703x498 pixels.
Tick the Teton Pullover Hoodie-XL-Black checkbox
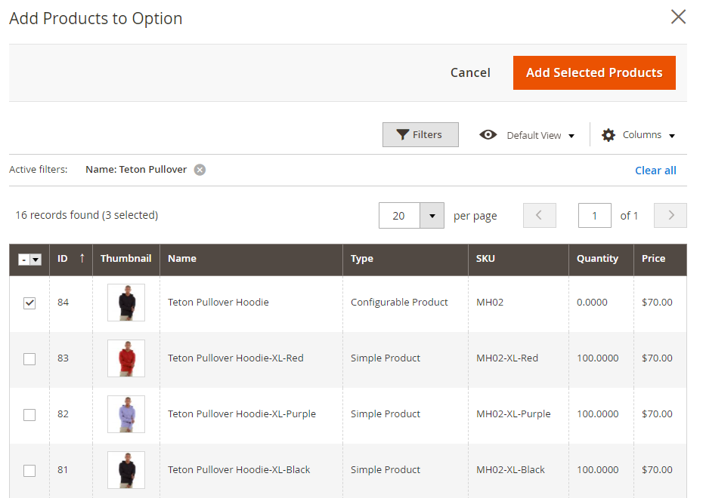29,471
